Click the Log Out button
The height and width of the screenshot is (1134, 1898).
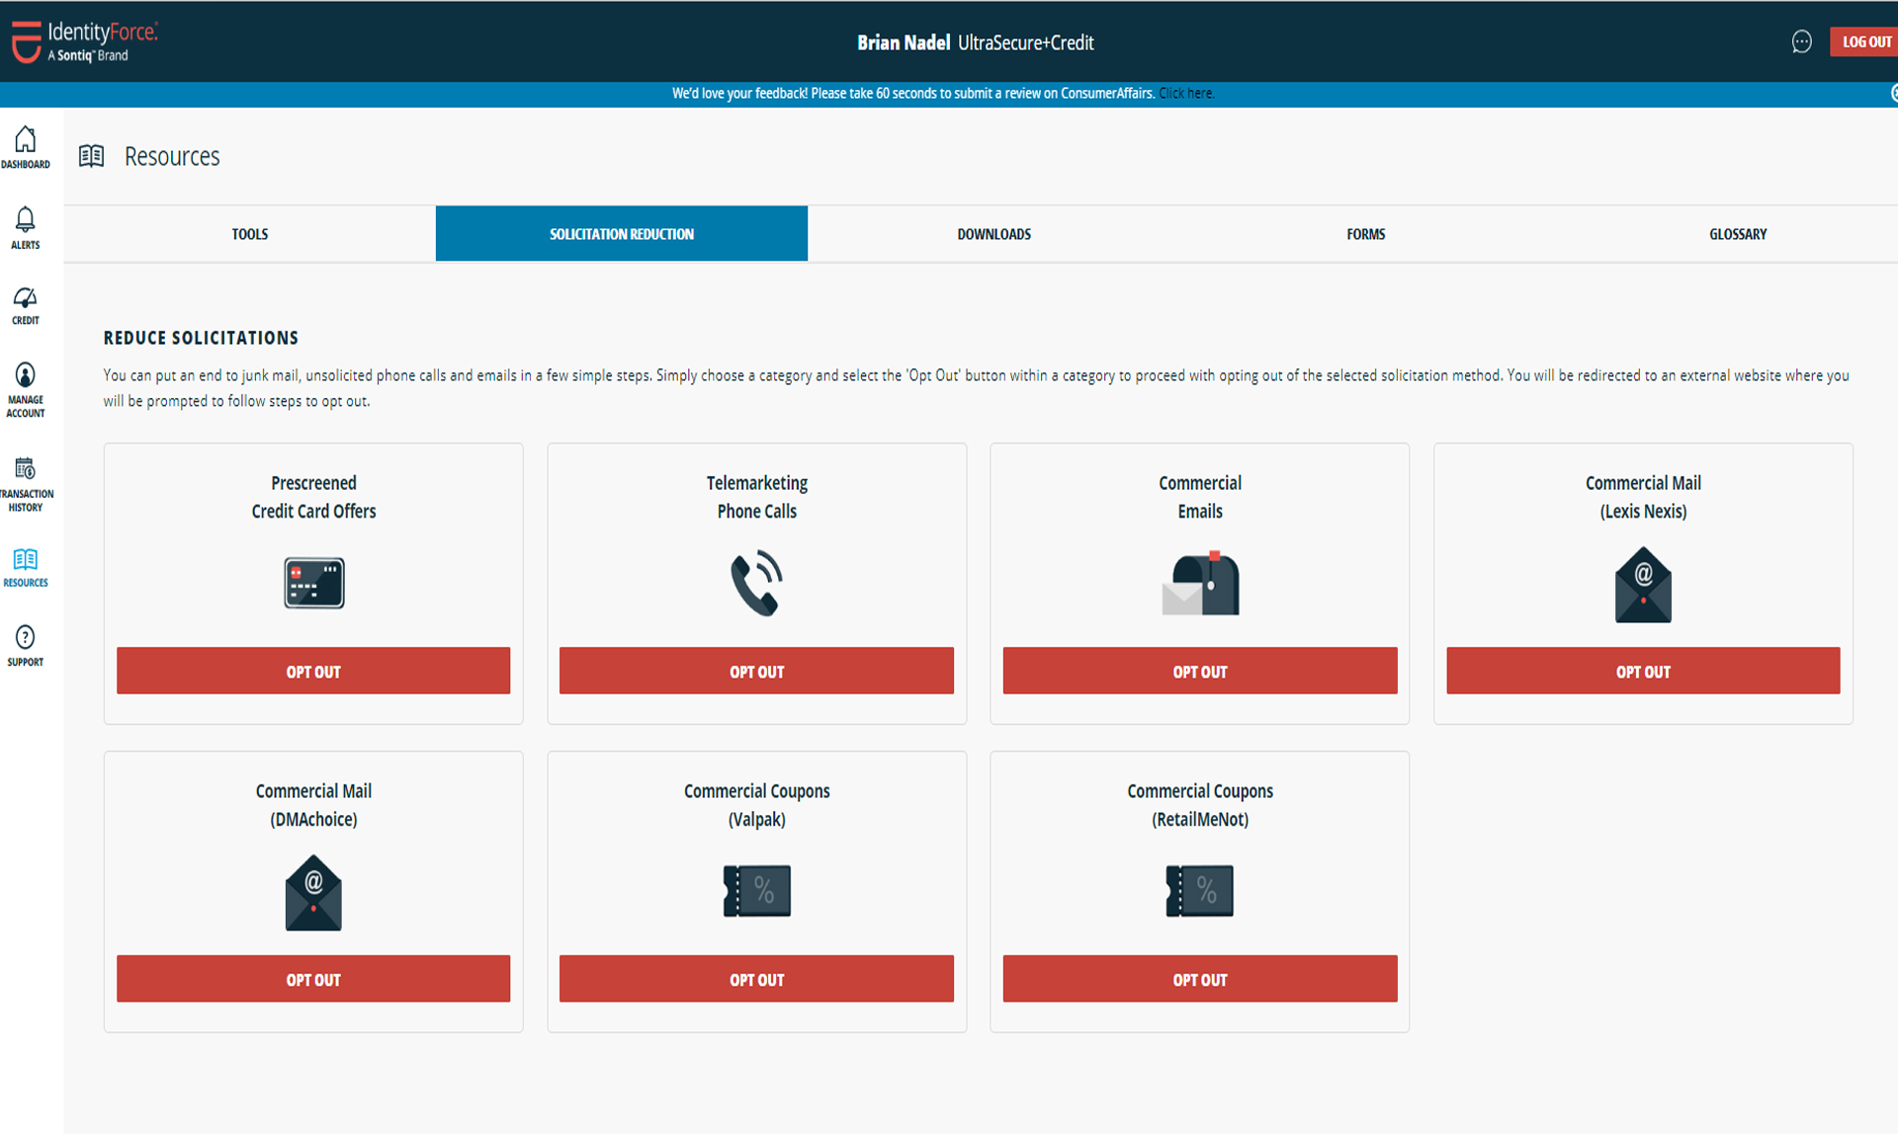point(1865,41)
